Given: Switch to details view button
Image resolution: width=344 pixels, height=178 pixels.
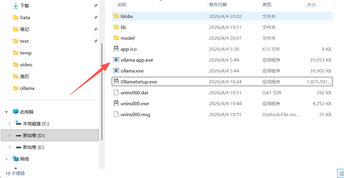Looking at the screenshot, I should [341, 174].
